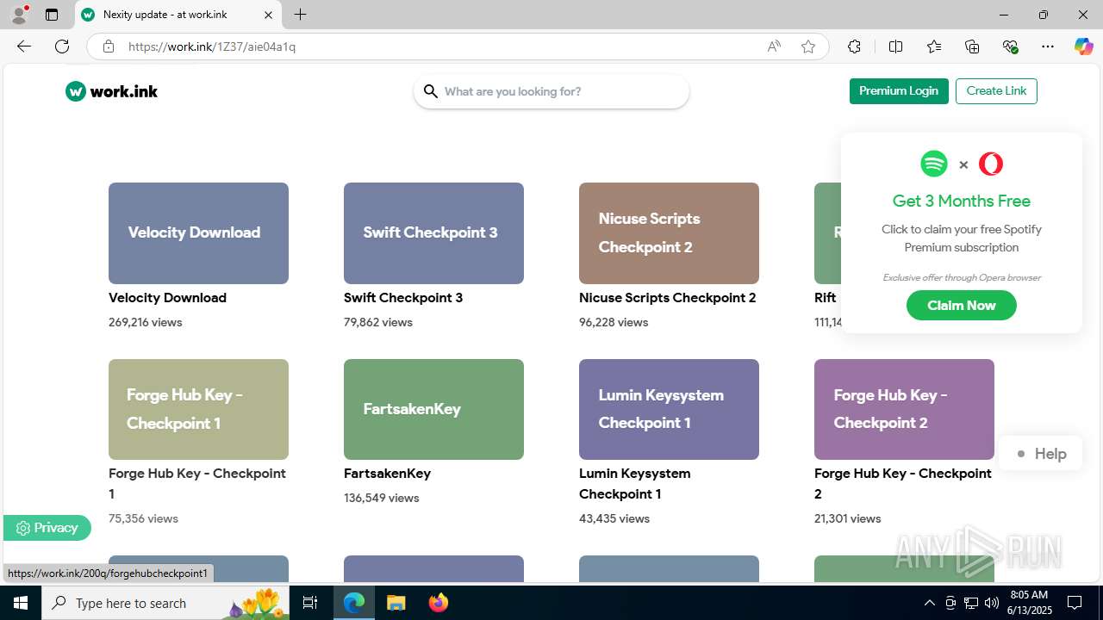This screenshot has height=620, width=1103.
Task: Open Task View on taskbar
Action: [310, 603]
